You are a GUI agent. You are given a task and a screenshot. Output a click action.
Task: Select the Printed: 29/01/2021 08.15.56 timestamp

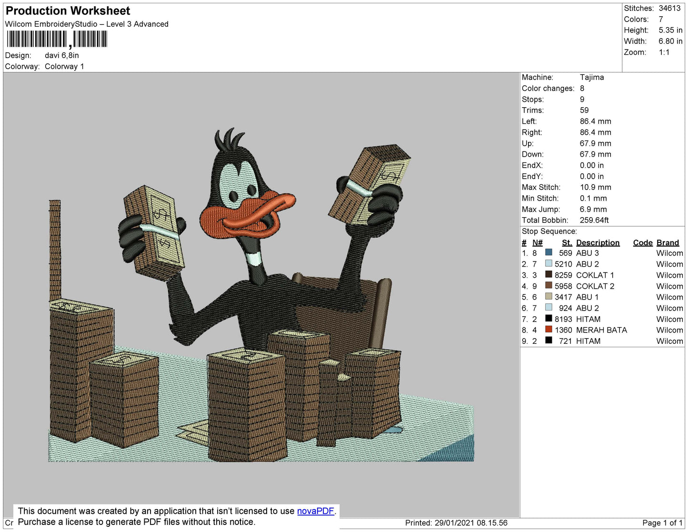[456, 523]
